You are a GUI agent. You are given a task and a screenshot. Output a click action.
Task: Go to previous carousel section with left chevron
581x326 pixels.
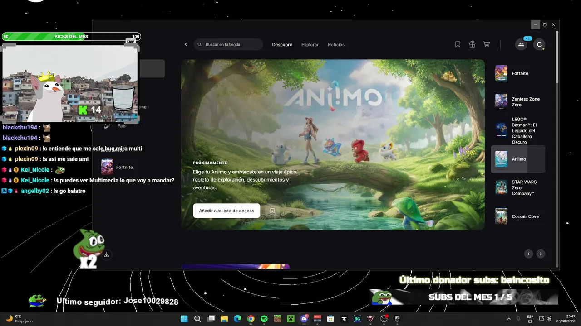click(528, 254)
